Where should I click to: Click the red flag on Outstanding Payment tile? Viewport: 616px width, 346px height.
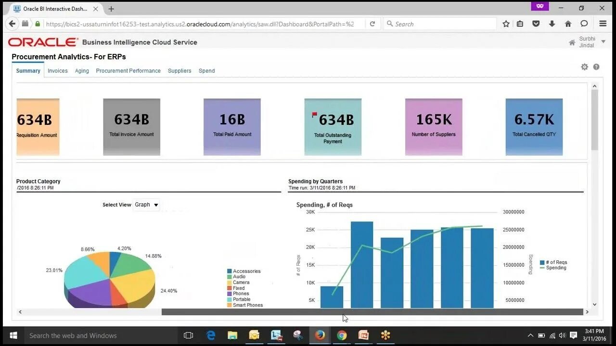point(315,115)
